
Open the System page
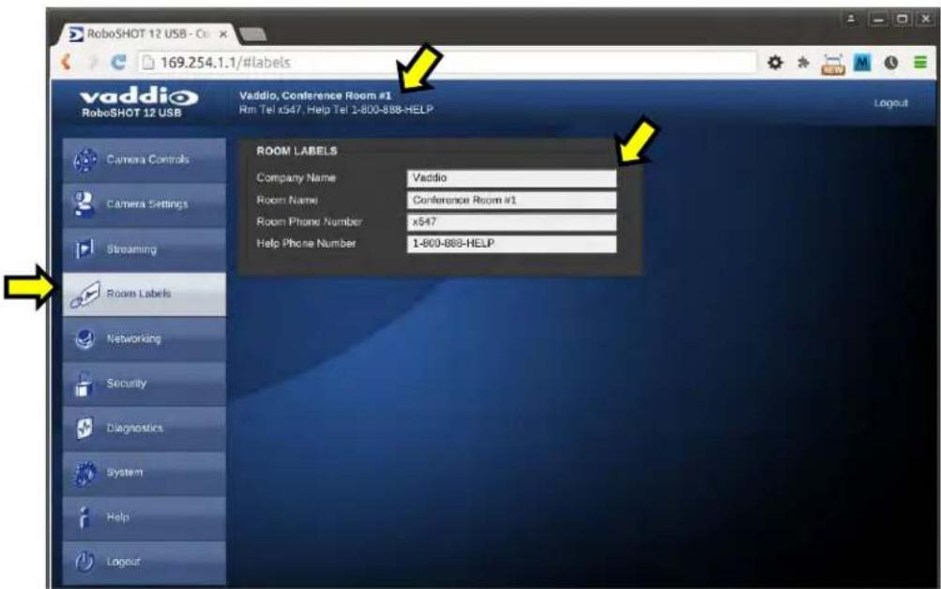click(x=144, y=473)
